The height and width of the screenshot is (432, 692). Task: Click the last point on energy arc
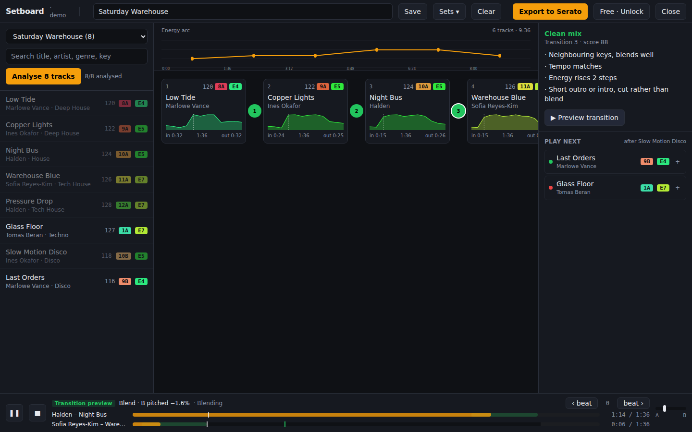coord(500,56)
